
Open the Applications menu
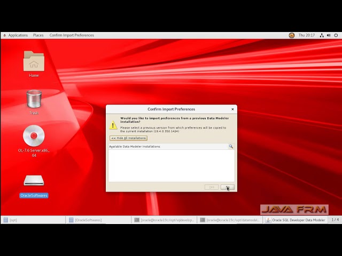[18, 35]
